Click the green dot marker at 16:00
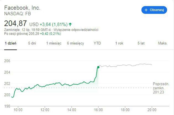 98,67
